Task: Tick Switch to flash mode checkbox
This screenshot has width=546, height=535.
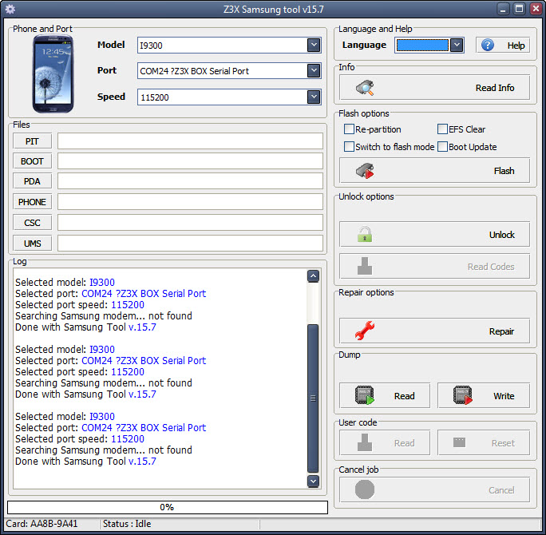Action: pos(349,147)
